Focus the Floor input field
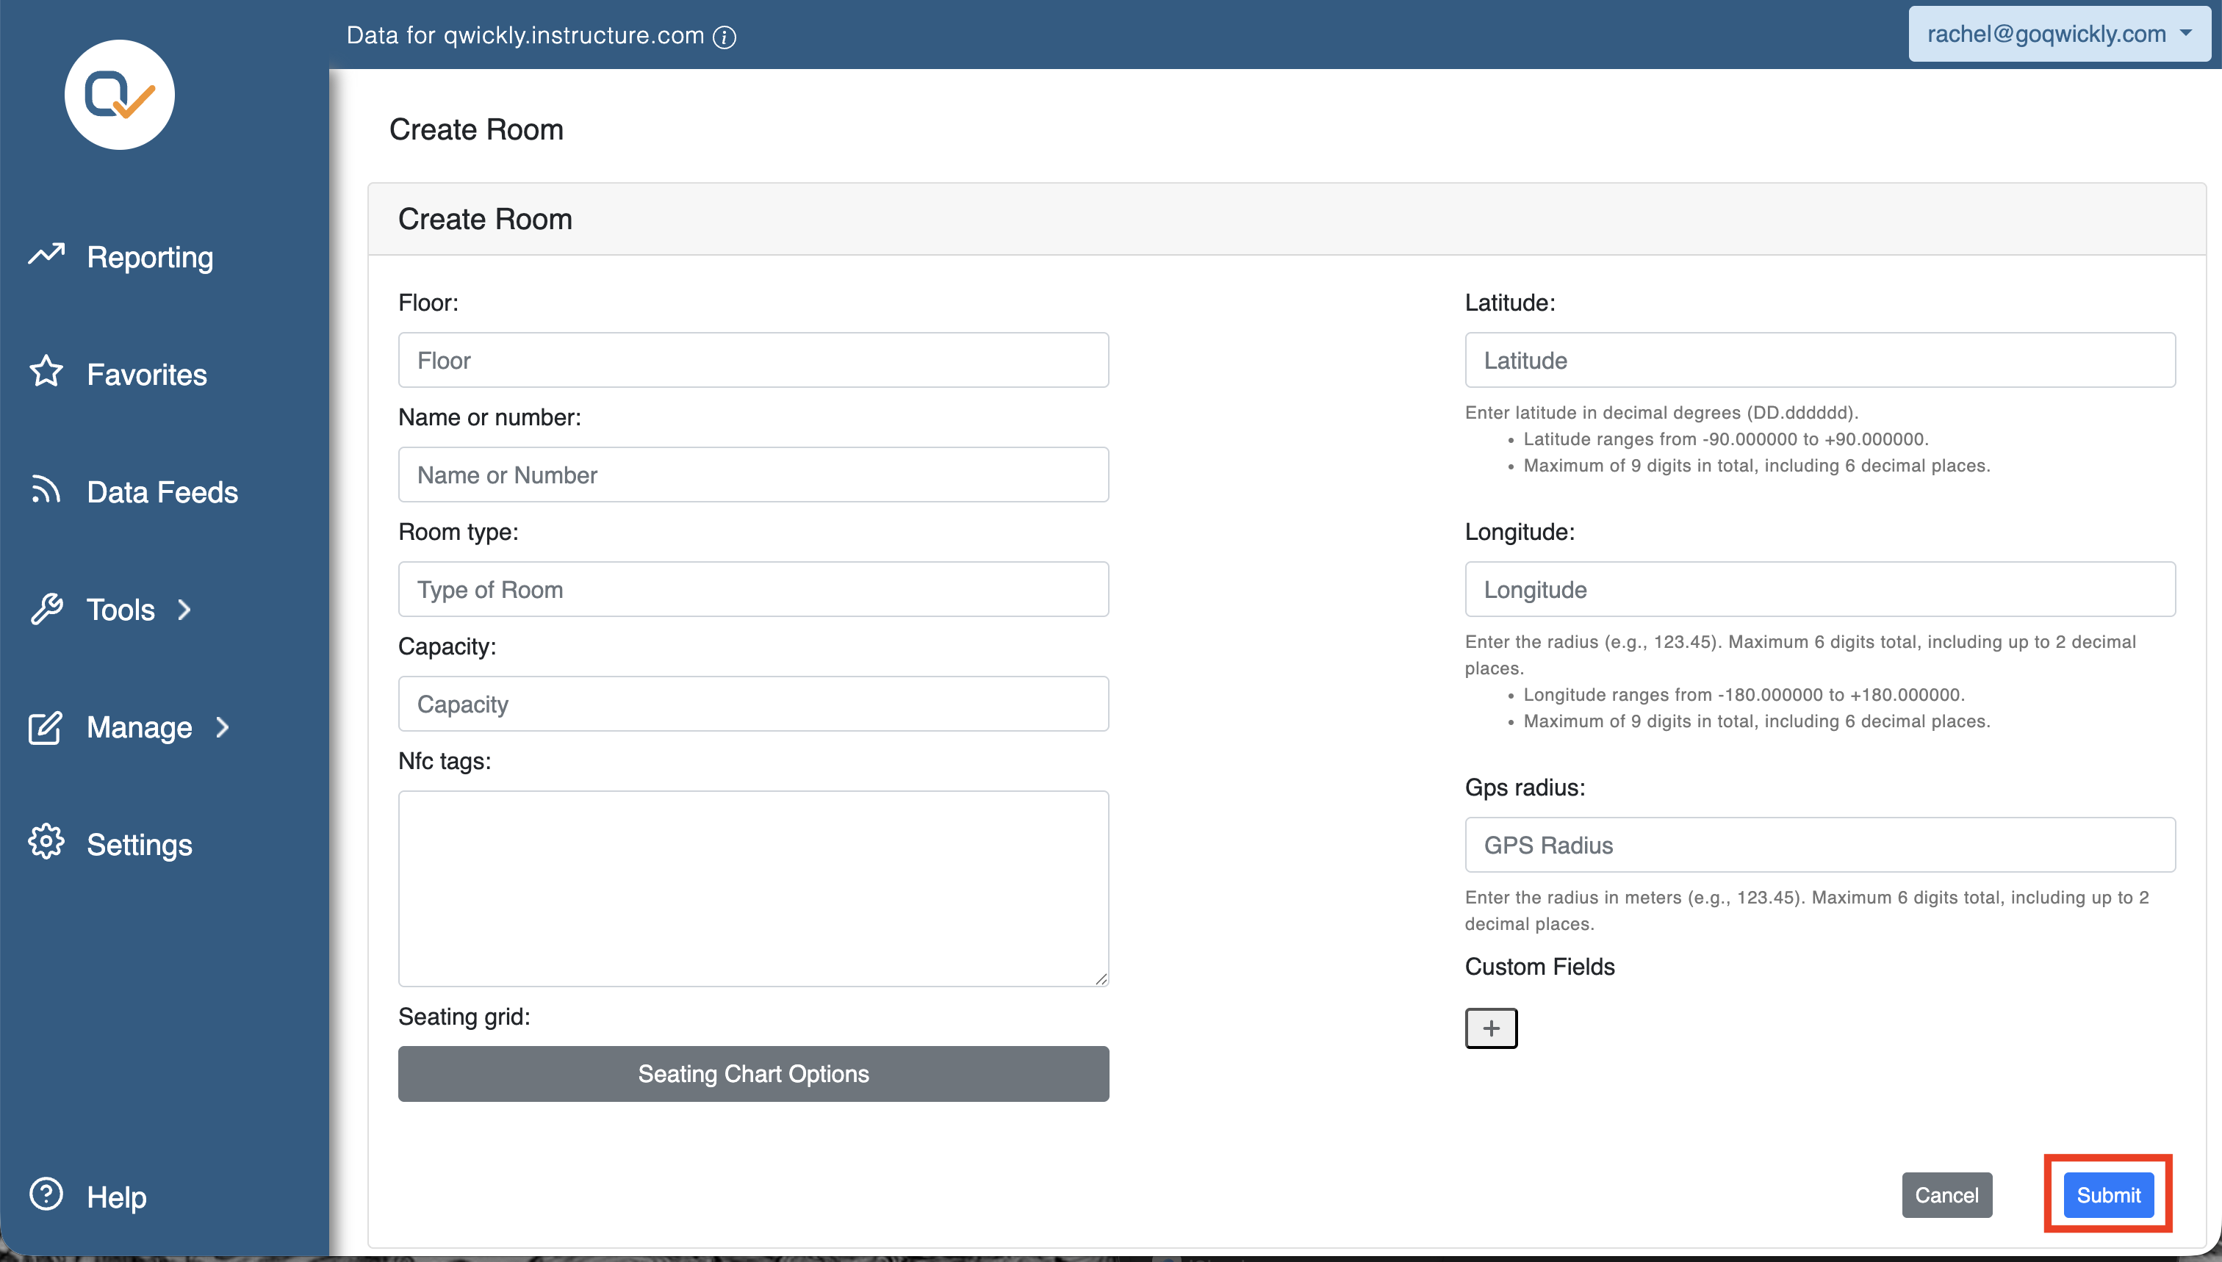The width and height of the screenshot is (2222, 1262). (x=753, y=360)
